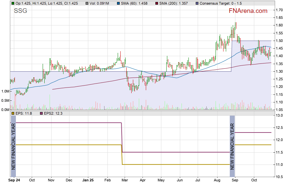Click the dark red SMA (200) swatch
The height and width of the screenshot is (187, 284).
click(x=156, y=3)
